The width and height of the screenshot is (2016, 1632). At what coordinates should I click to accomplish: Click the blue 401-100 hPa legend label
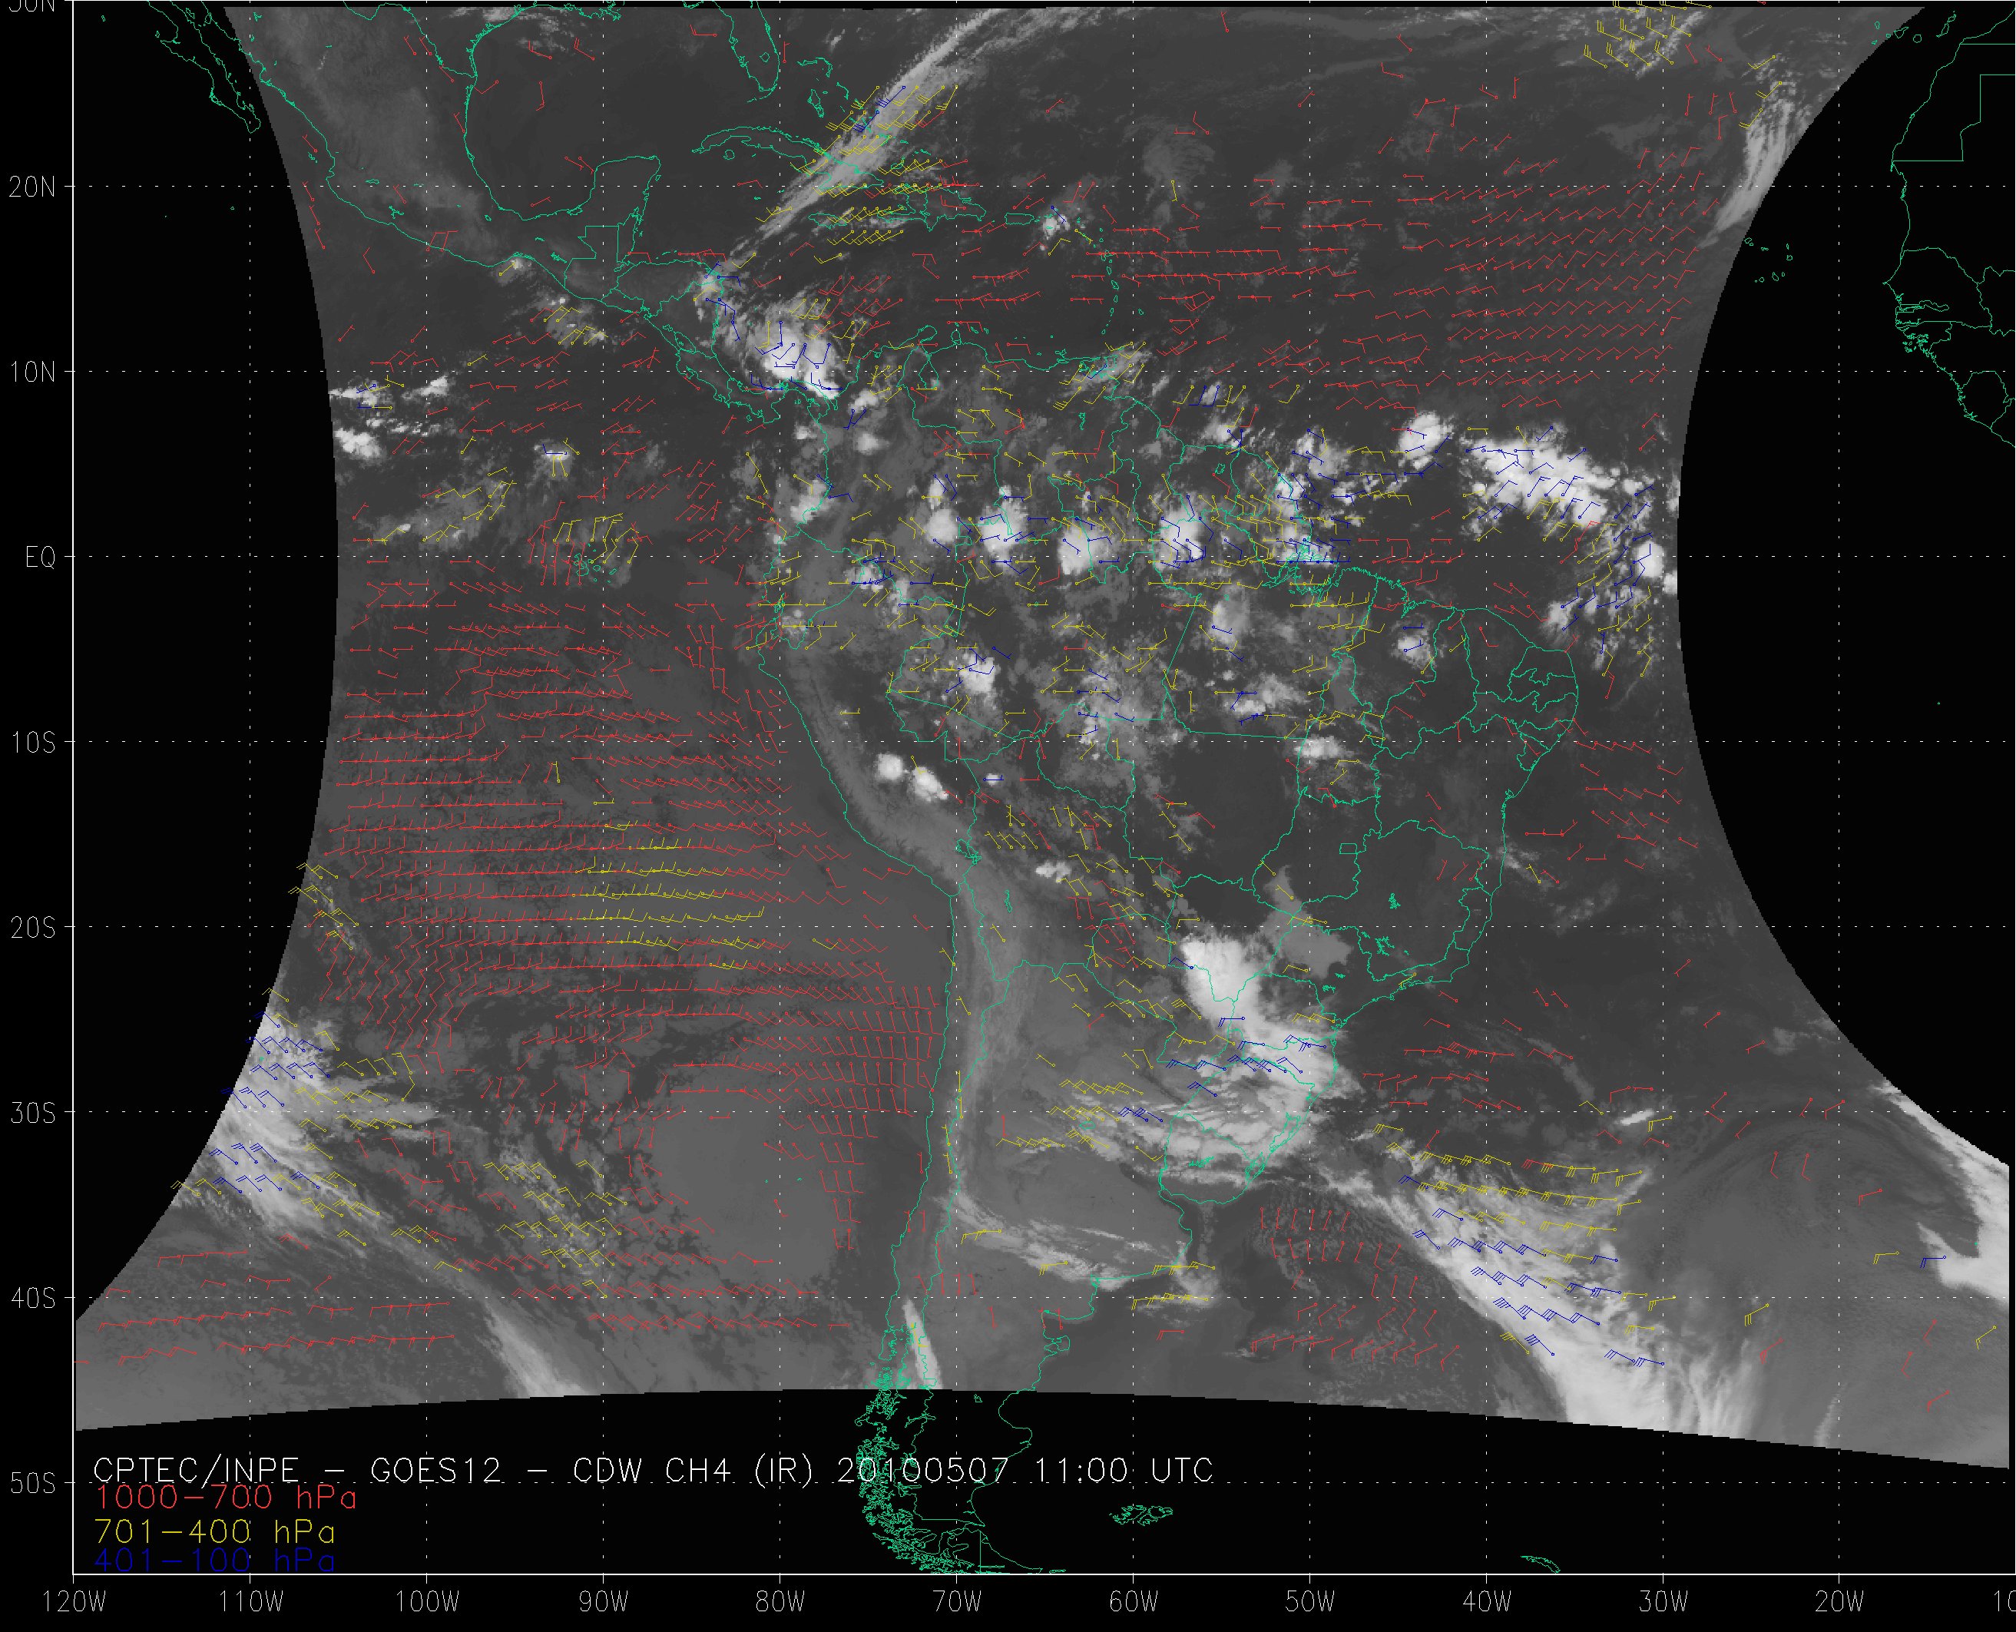[x=214, y=1561]
